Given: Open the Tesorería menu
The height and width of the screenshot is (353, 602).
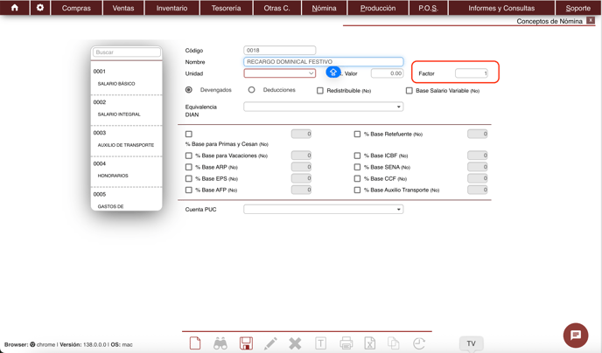Looking at the screenshot, I should tap(226, 8).
